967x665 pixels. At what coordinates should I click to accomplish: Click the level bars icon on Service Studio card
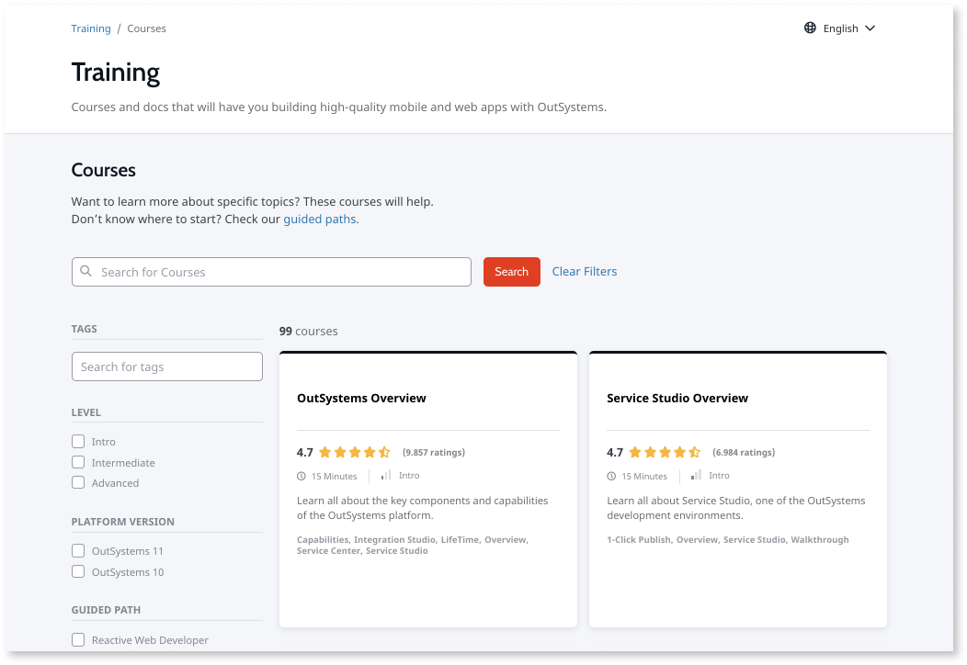(x=696, y=476)
